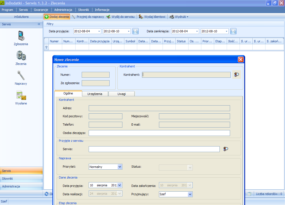Screen dimensions: 285x205
Task: Open the Zlecenia gears icon in the sidebar
Action: pos(21,55)
